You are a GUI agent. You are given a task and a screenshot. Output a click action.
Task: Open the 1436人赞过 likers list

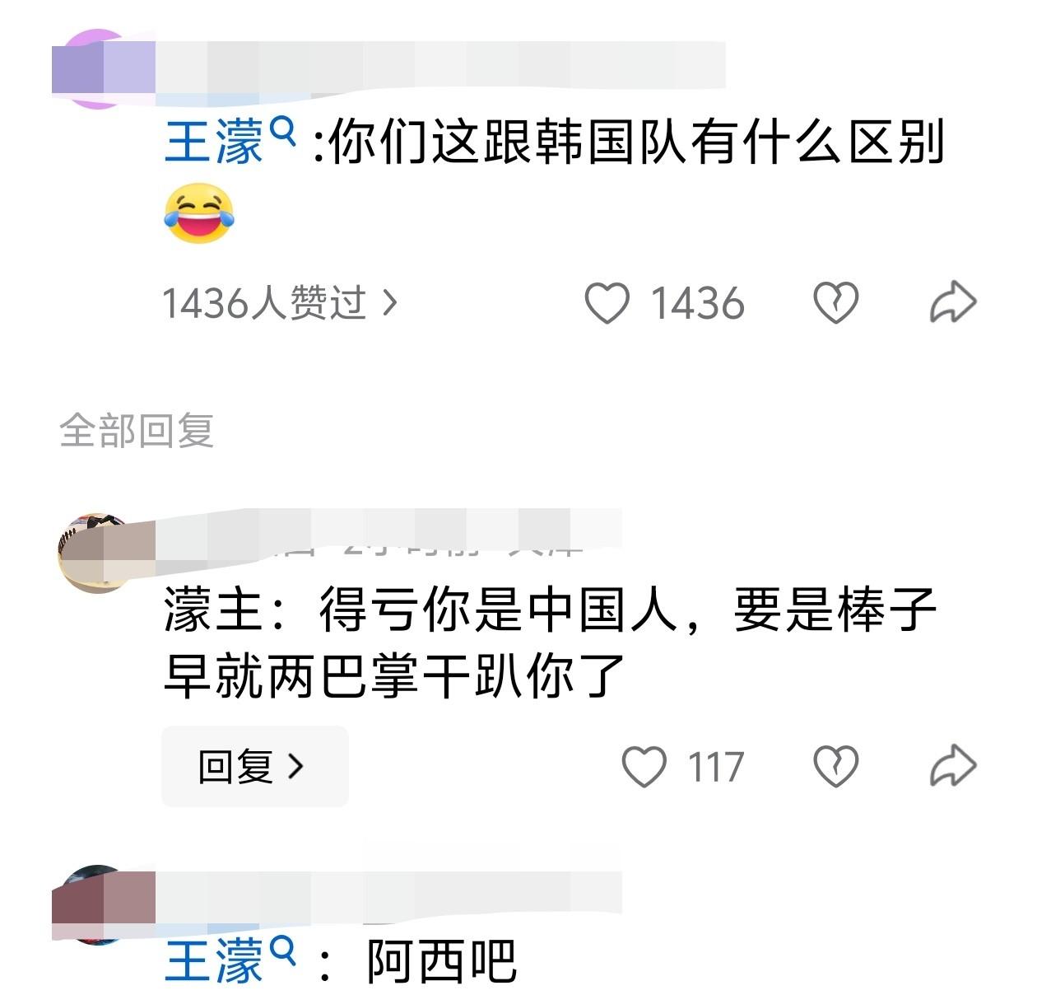click(x=279, y=303)
